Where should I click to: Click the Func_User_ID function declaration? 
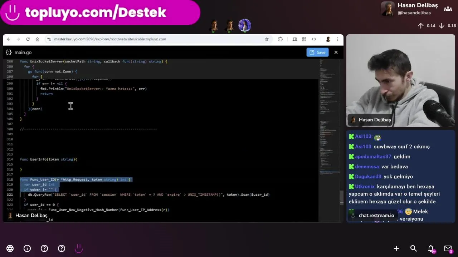(x=75, y=180)
